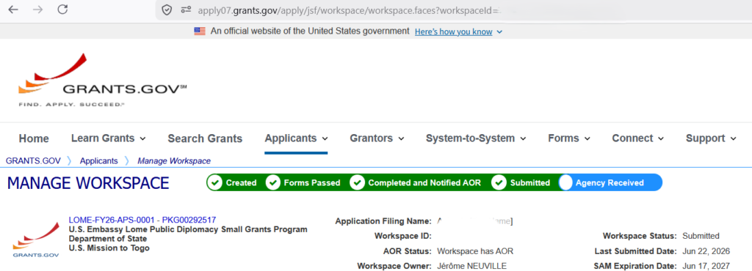
Task: Open the site permissions icon in address bar
Action: coord(186,10)
